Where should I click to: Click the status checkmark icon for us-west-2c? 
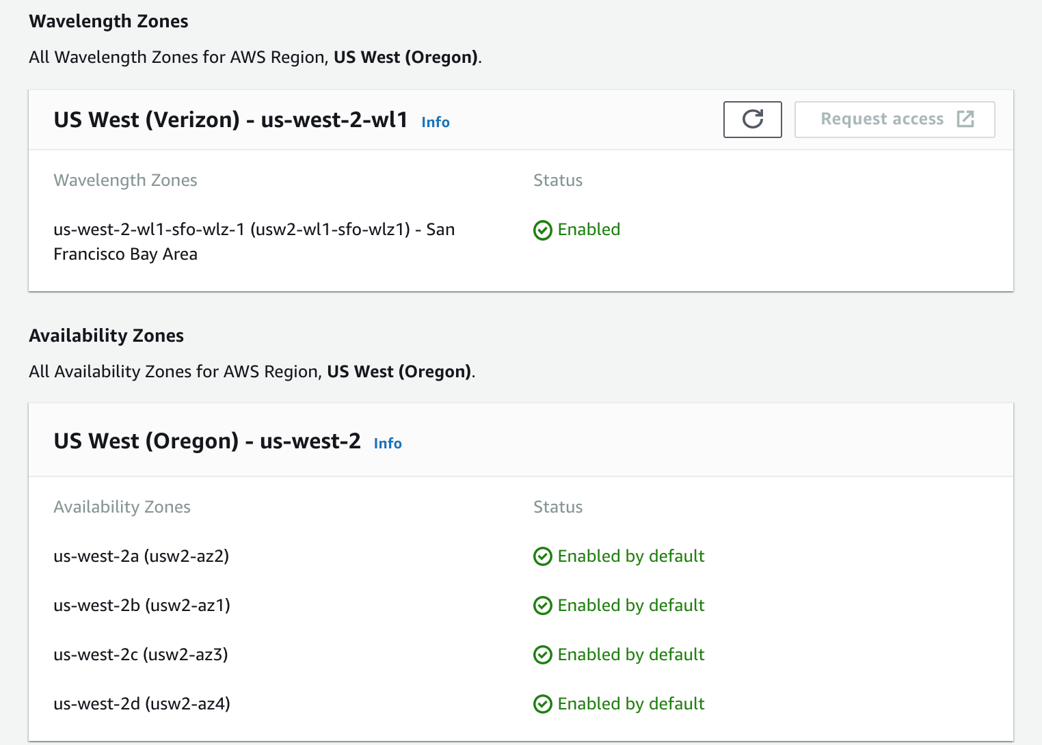click(x=543, y=655)
